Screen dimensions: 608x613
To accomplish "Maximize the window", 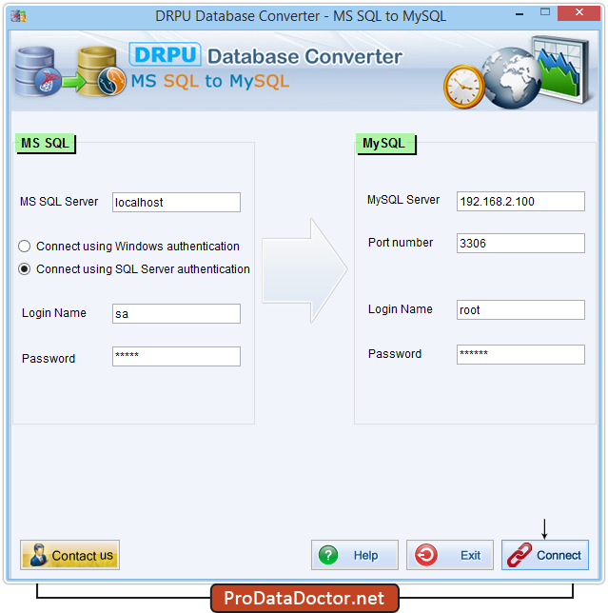I will (x=545, y=12).
